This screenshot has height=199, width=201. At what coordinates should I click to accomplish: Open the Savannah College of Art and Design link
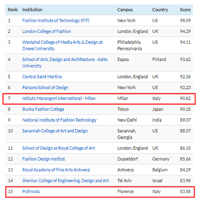click(x=55, y=131)
